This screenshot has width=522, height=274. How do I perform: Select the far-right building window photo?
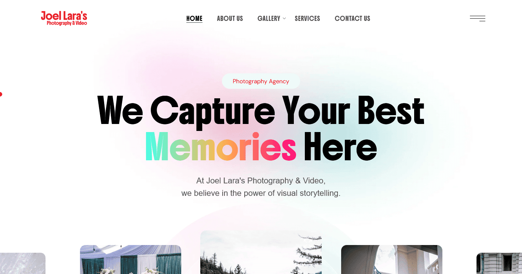(x=499, y=263)
